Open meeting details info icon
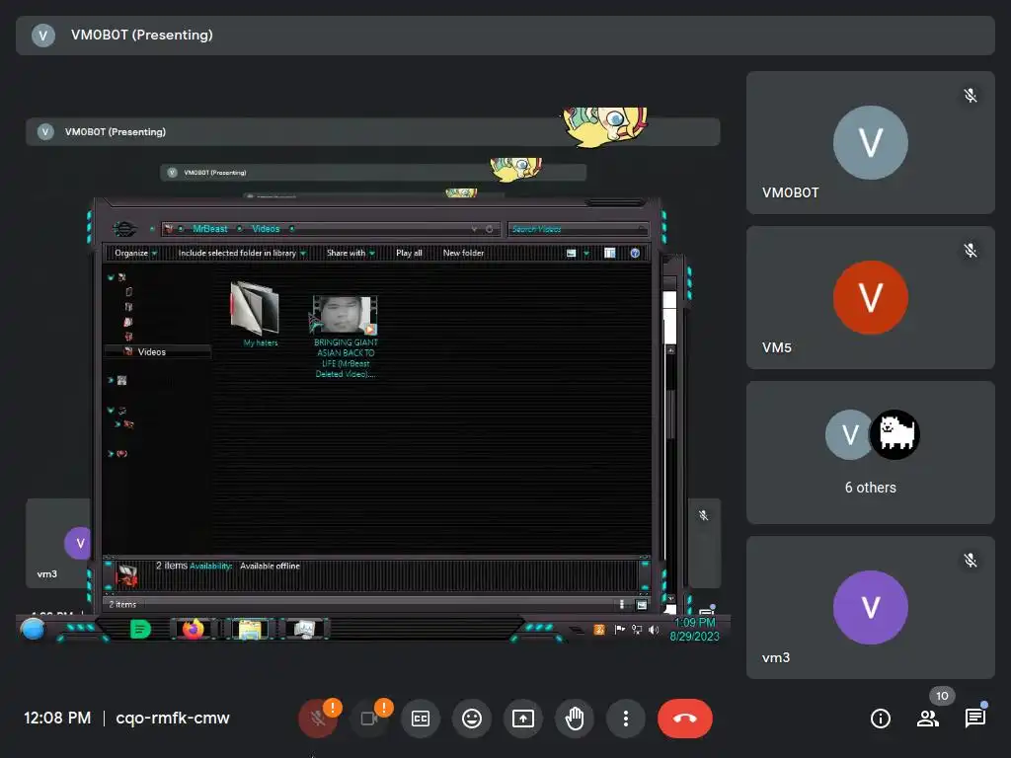The width and height of the screenshot is (1011, 758). coord(880,719)
